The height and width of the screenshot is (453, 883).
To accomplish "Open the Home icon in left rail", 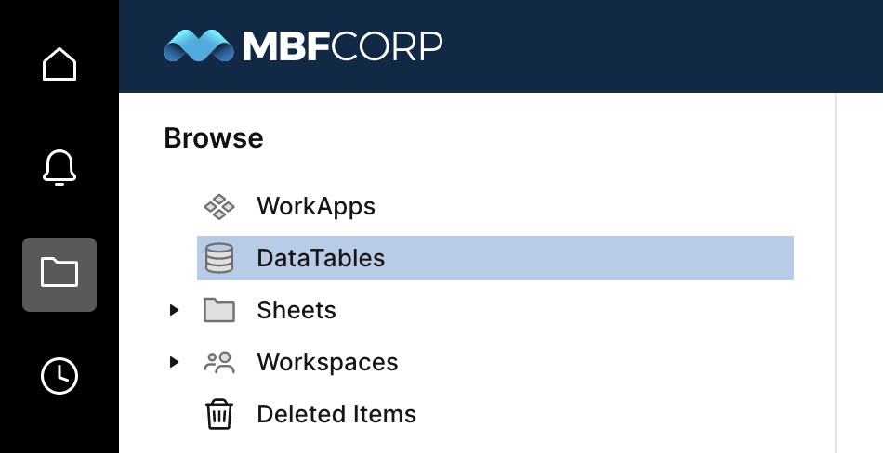I will pyautogui.click(x=59, y=64).
